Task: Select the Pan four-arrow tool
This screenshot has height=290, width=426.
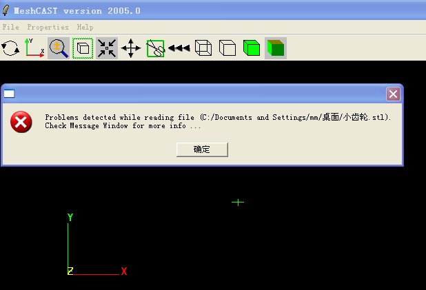Action: (x=131, y=48)
